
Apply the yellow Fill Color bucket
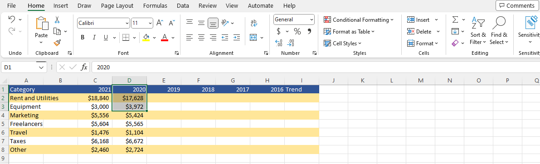tap(146, 37)
